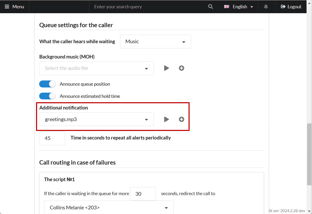Viewport: 312px width, 214px height.
Task: Add new additional notification file with plus icon
Action: 182,119
